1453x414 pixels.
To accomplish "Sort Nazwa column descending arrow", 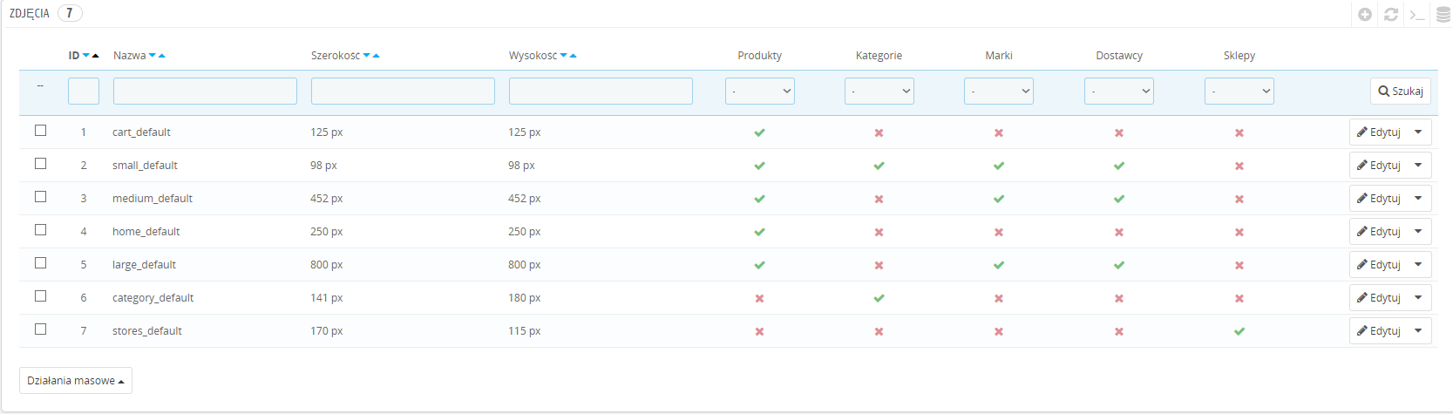I will pos(153,56).
